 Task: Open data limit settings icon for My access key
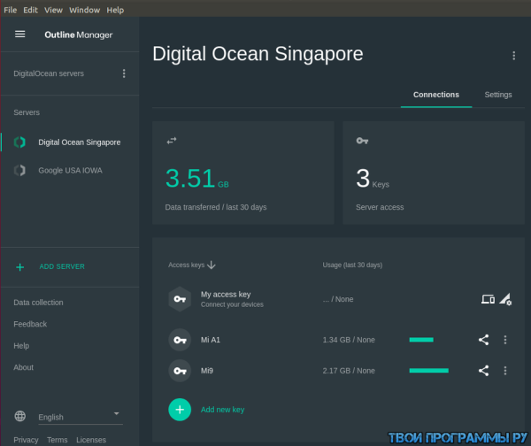pos(505,299)
